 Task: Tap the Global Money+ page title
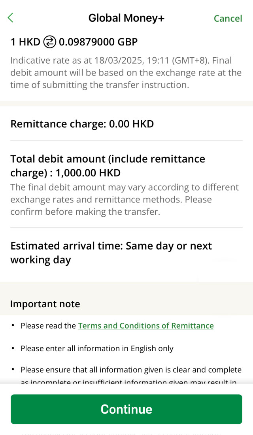[x=126, y=18]
